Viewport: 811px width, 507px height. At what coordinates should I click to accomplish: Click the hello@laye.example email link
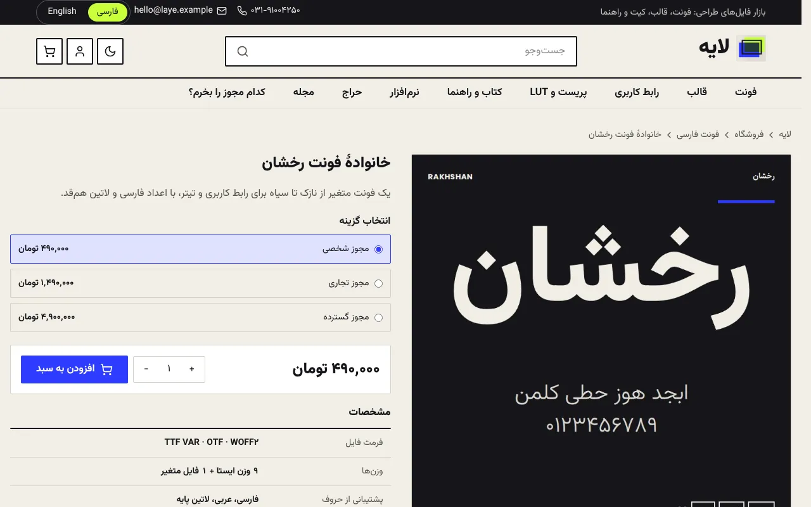174,10
